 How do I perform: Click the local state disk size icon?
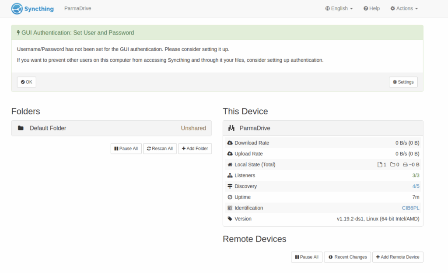point(405,164)
